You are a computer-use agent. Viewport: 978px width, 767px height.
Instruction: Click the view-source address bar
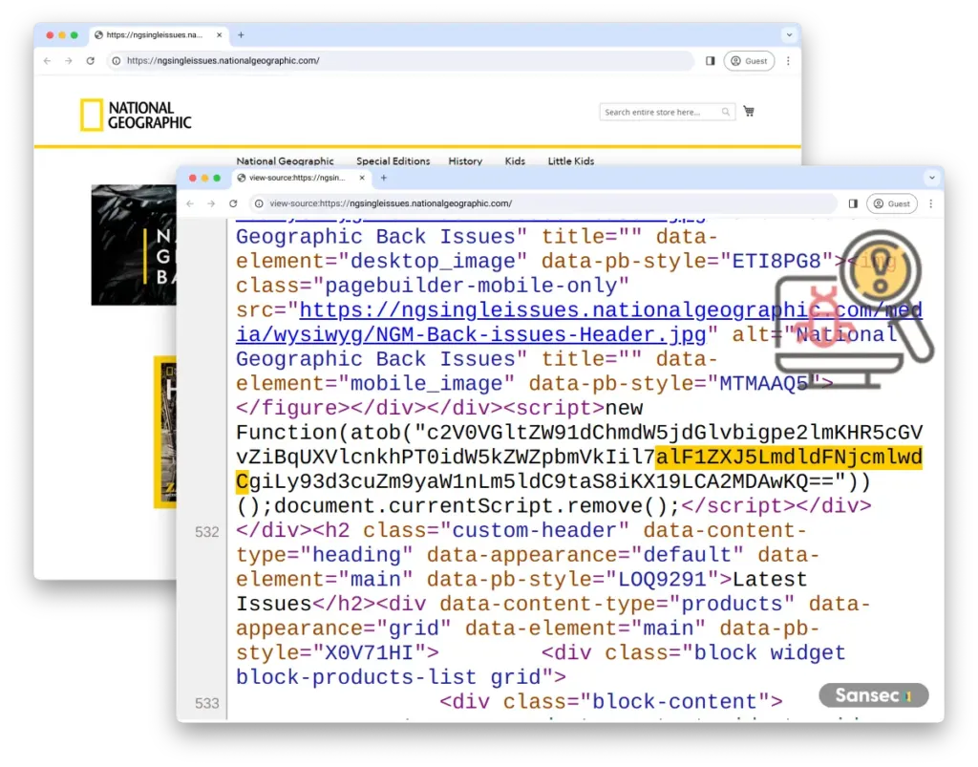544,203
